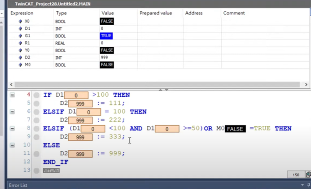Click the M0 variable icon in watch table
311x189 pixels.
20,65
